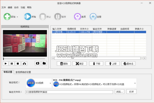Select the 1008.67MB file size cell
154x103 pixels.
tap(86, 32)
